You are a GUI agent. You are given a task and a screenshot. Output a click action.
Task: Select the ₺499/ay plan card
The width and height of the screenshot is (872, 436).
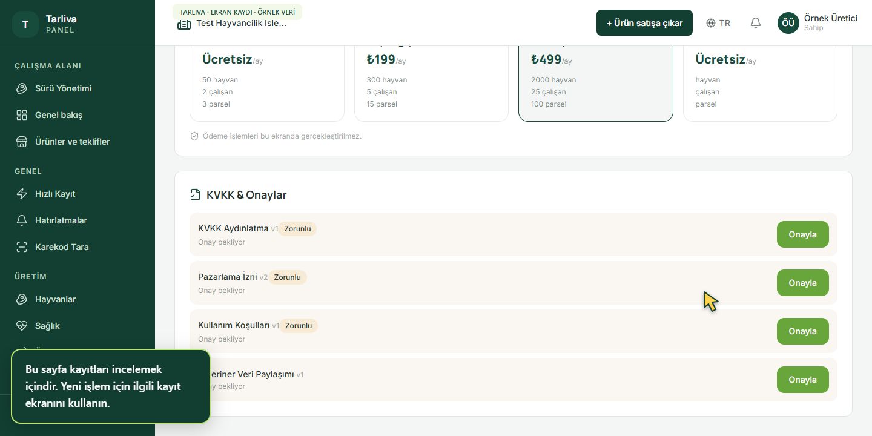coord(596,83)
